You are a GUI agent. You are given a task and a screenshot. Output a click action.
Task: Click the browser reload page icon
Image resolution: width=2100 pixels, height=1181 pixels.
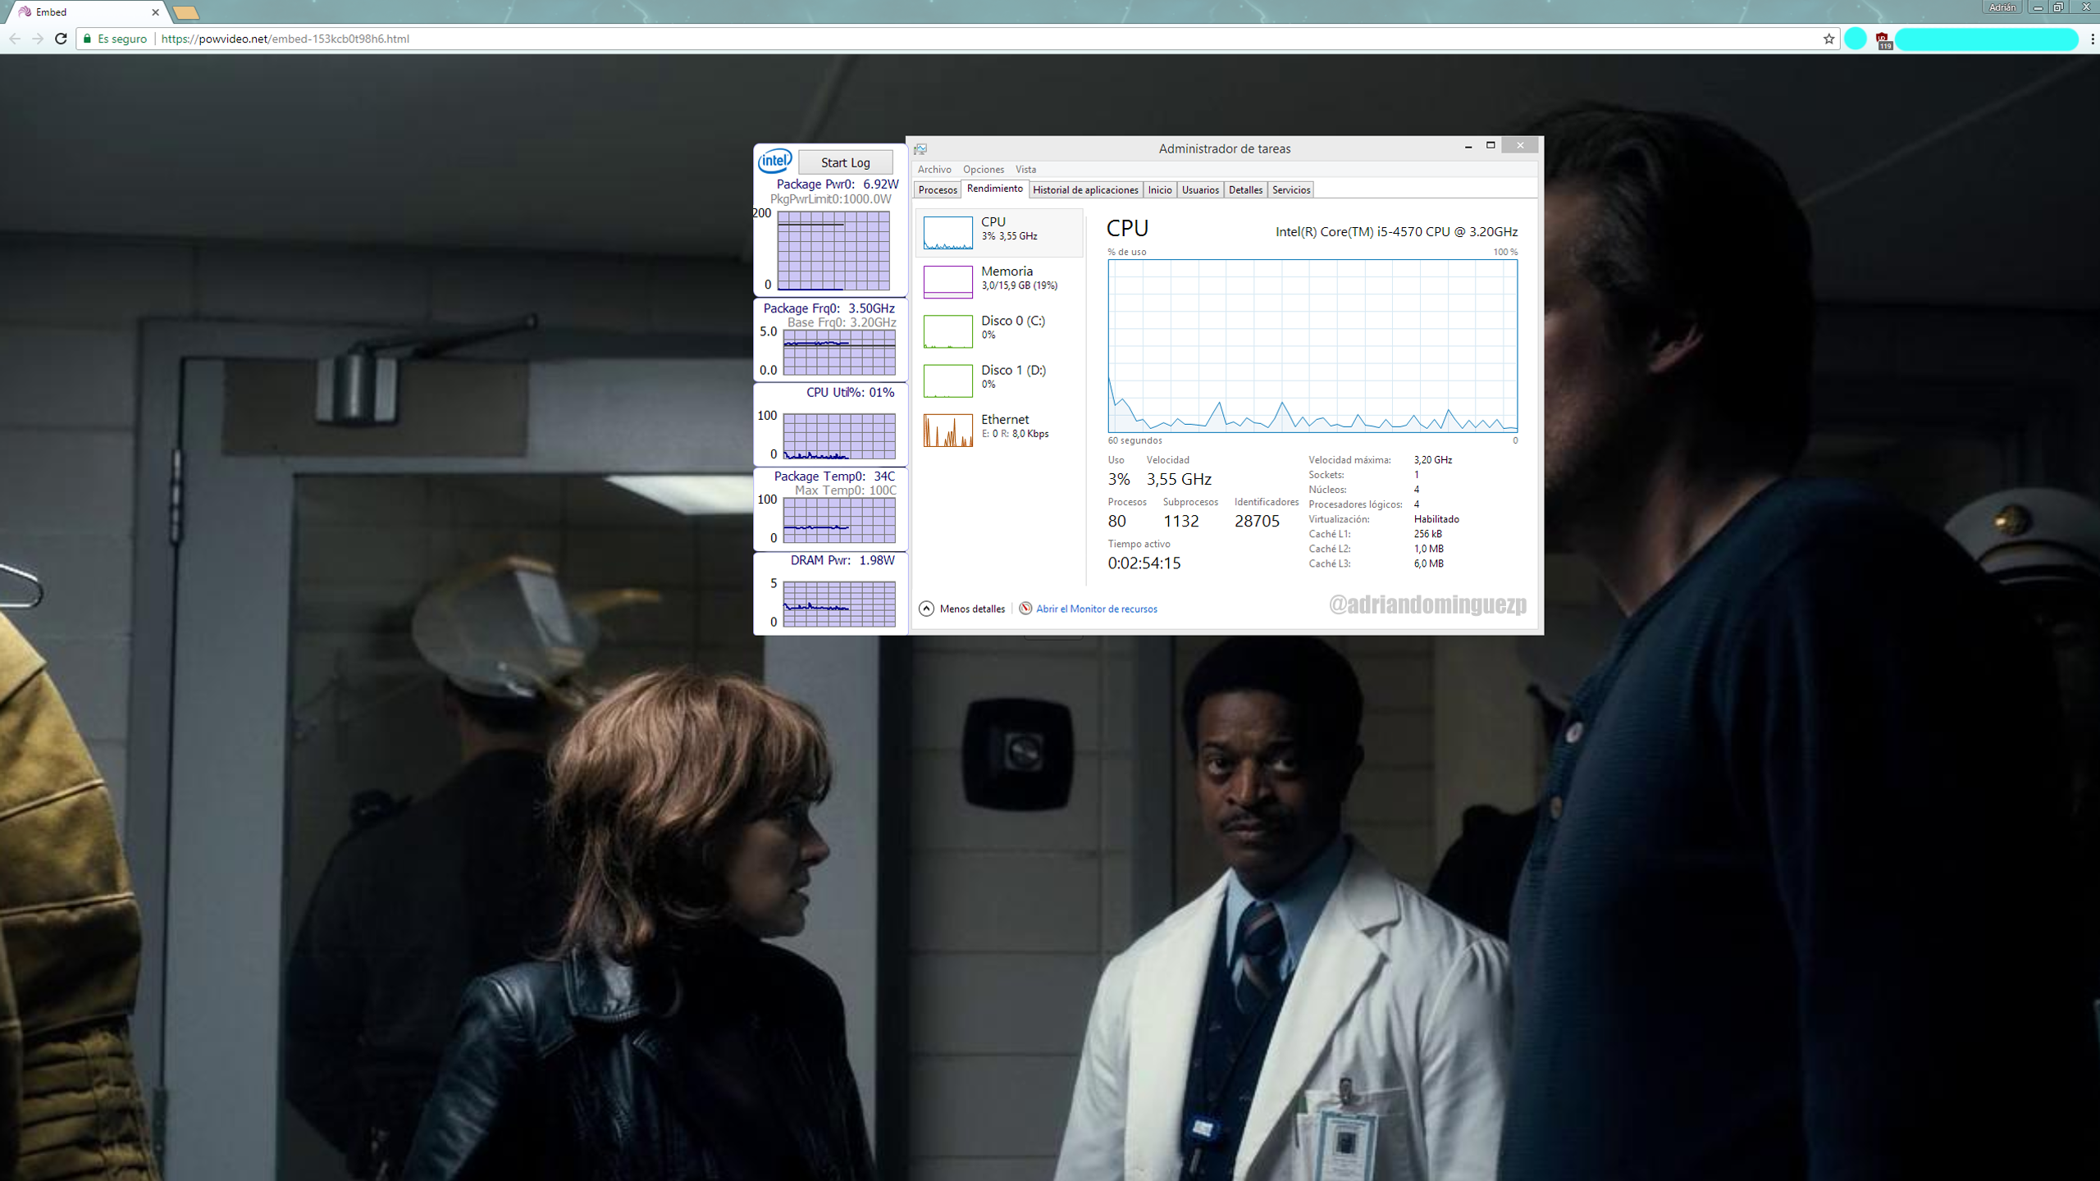pos(61,39)
